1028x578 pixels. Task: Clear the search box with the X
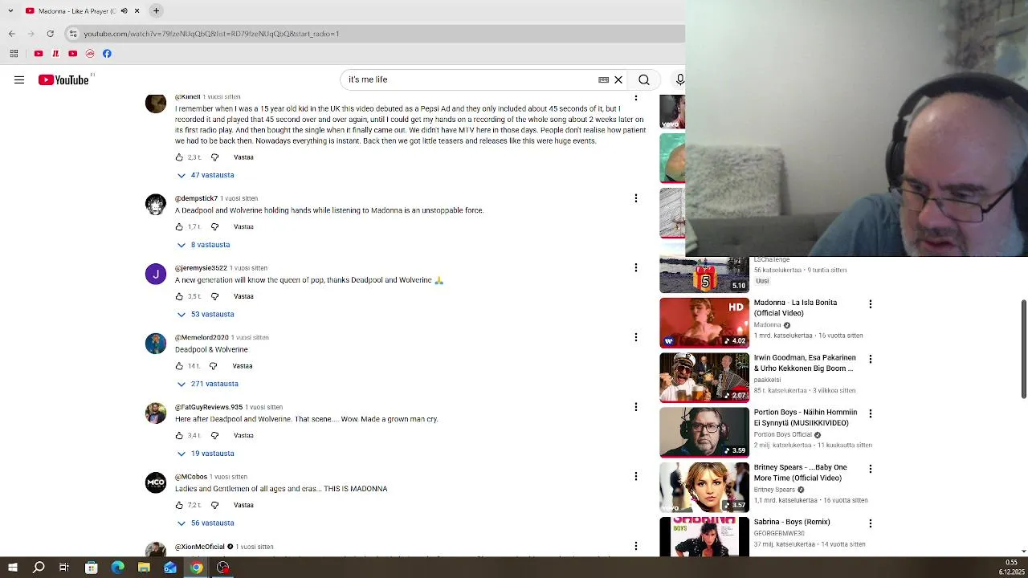pyautogui.click(x=618, y=79)
